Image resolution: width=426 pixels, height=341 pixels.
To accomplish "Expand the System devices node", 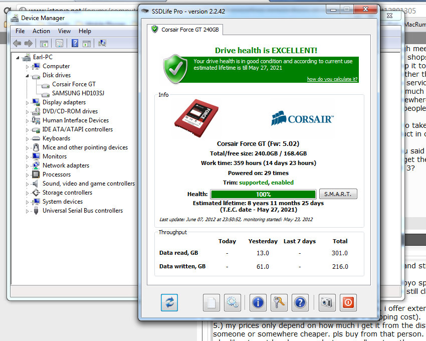I will (x=27, y=202).
